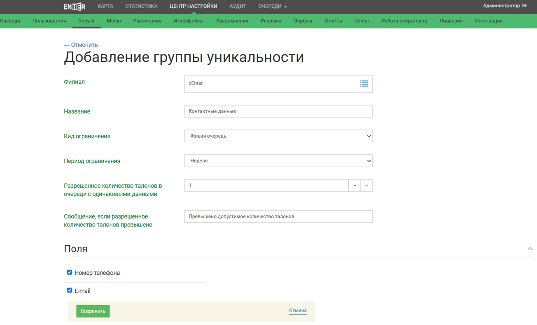Click the ENTER logo icon

(75, 7)
